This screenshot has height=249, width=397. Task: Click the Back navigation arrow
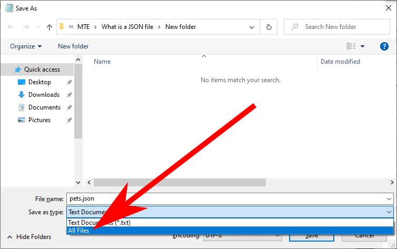tap(11, 26)
